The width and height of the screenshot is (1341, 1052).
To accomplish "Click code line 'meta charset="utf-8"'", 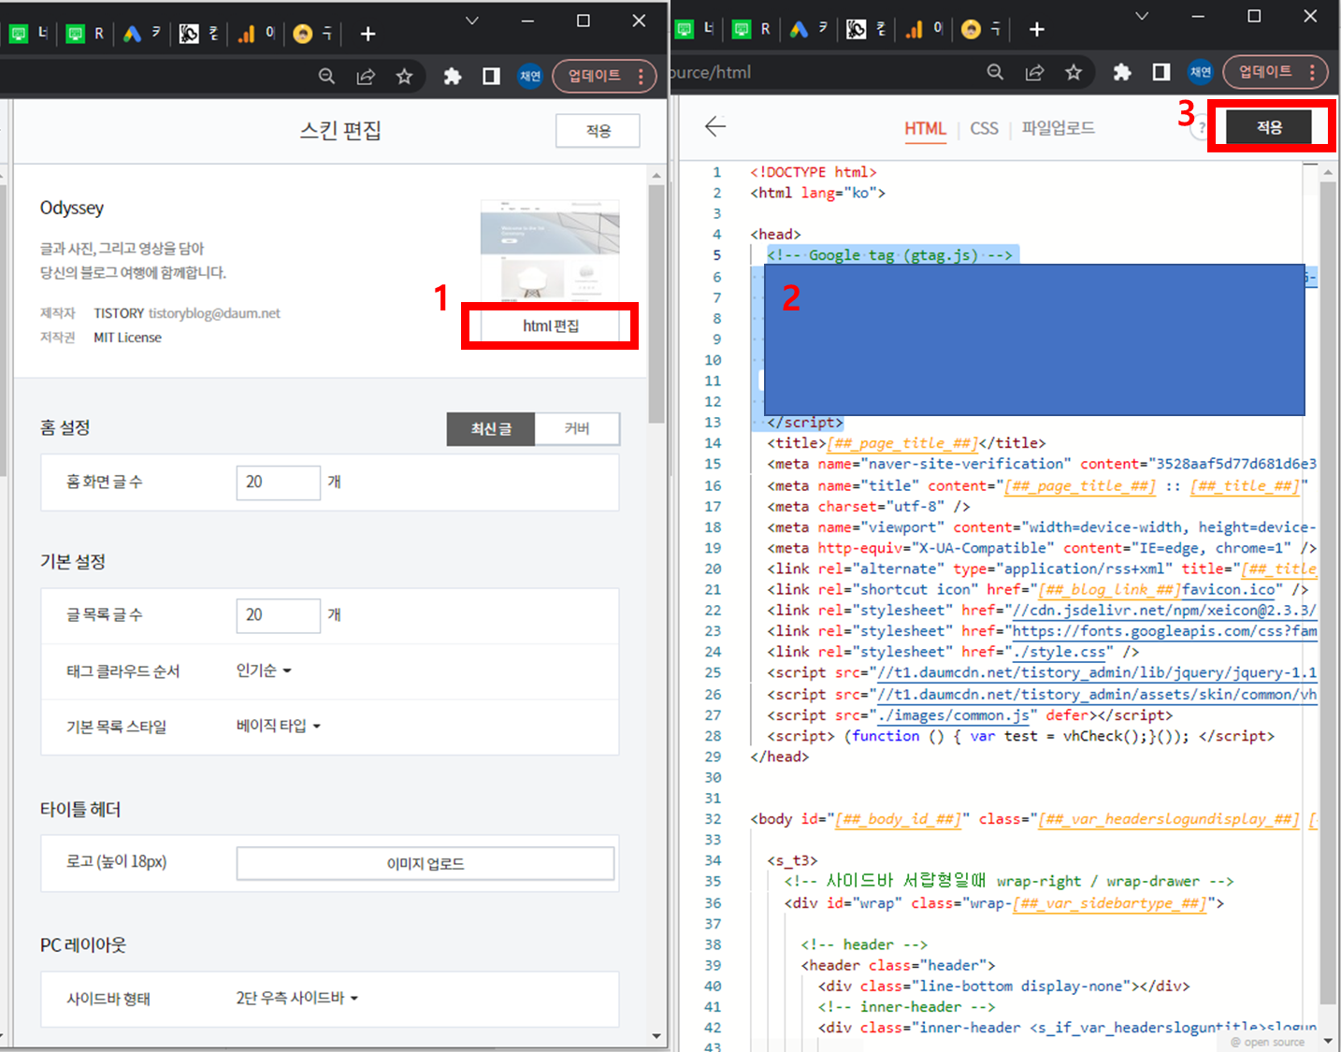I will click(869, 507).
